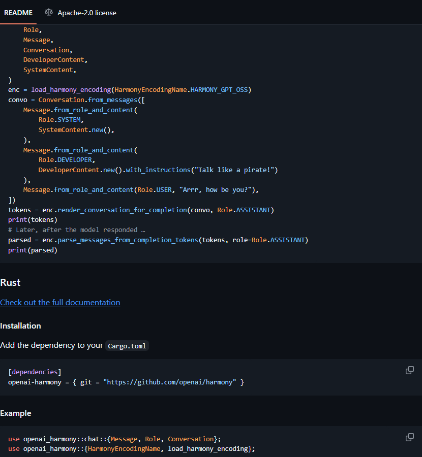Click 'render_conversation_for_completion' method name
The width and height of the screenshot is (422, 457).
123,210
